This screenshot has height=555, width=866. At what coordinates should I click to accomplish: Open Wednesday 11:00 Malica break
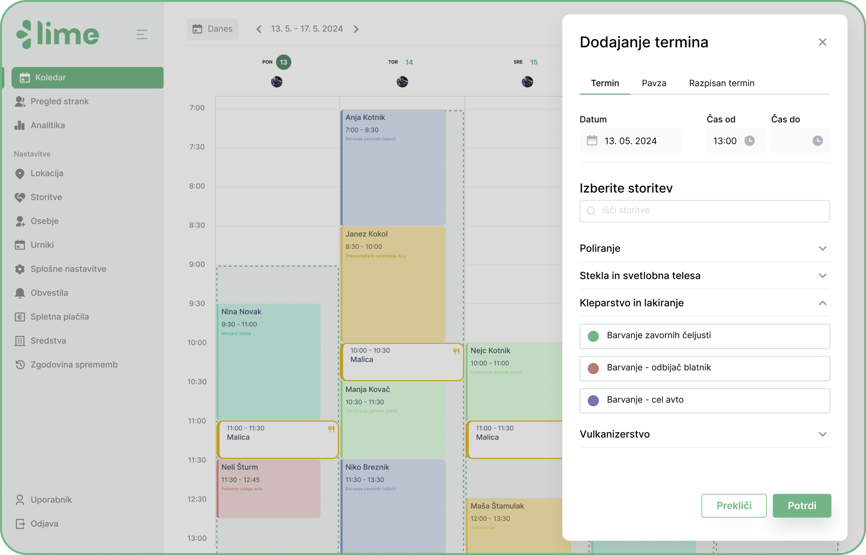tap(515, 440)
